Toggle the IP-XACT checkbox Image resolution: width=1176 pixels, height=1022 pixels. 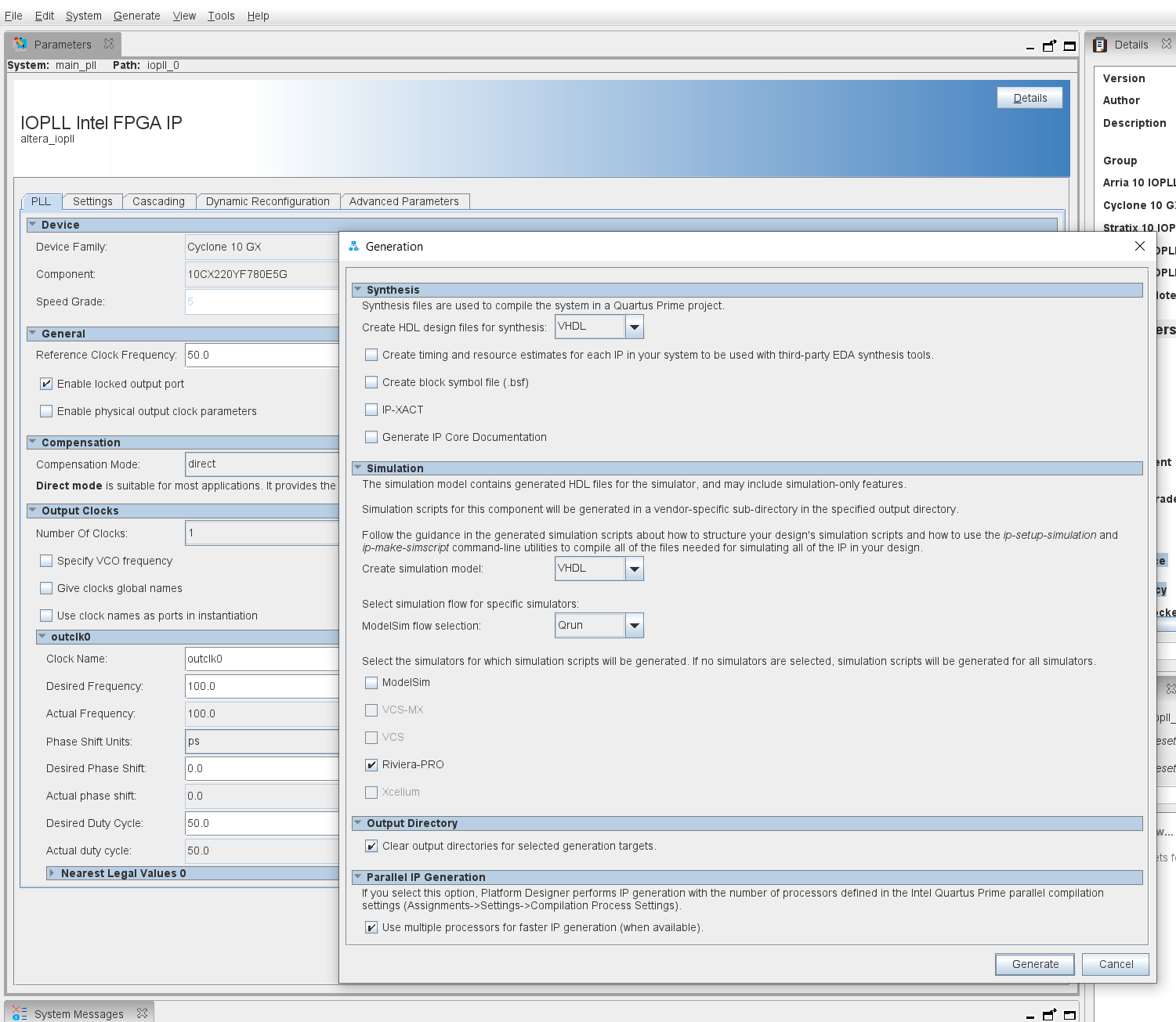[x=371, y=410]
